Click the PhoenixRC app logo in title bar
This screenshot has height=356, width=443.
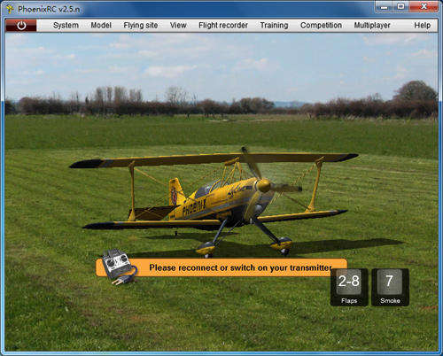[x=10, y=9]
